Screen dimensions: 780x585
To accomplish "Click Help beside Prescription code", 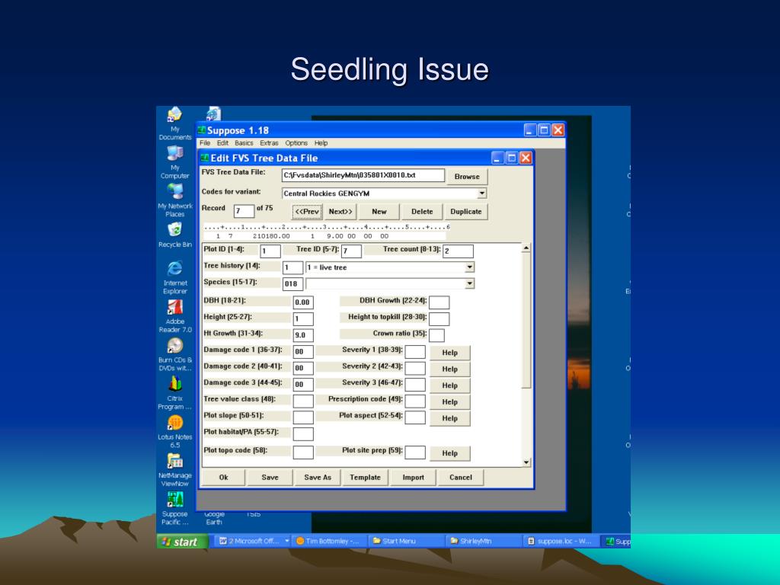I will (449, 402).
